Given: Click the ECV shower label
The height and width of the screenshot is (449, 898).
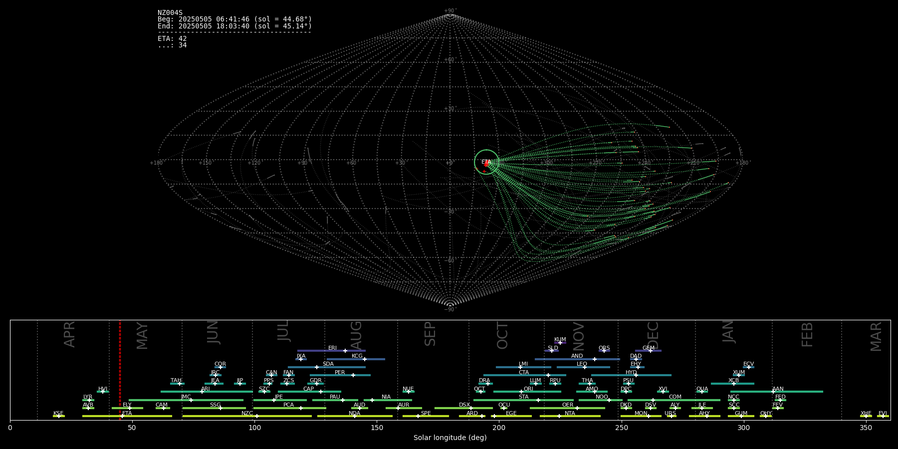Looking at the screenshot, I should pyautogui.click(x=748, y=364).
